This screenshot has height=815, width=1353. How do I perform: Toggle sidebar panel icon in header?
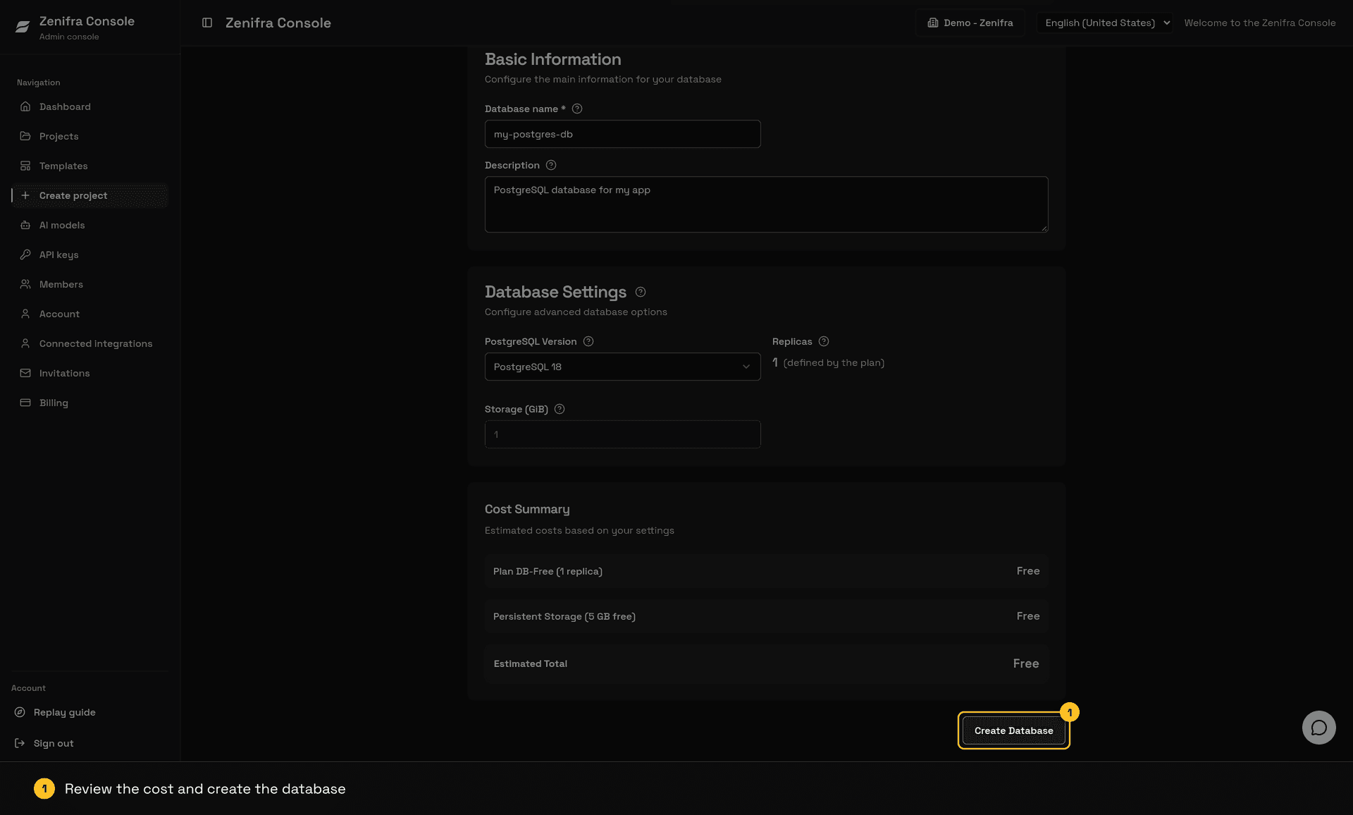point(207,23)
